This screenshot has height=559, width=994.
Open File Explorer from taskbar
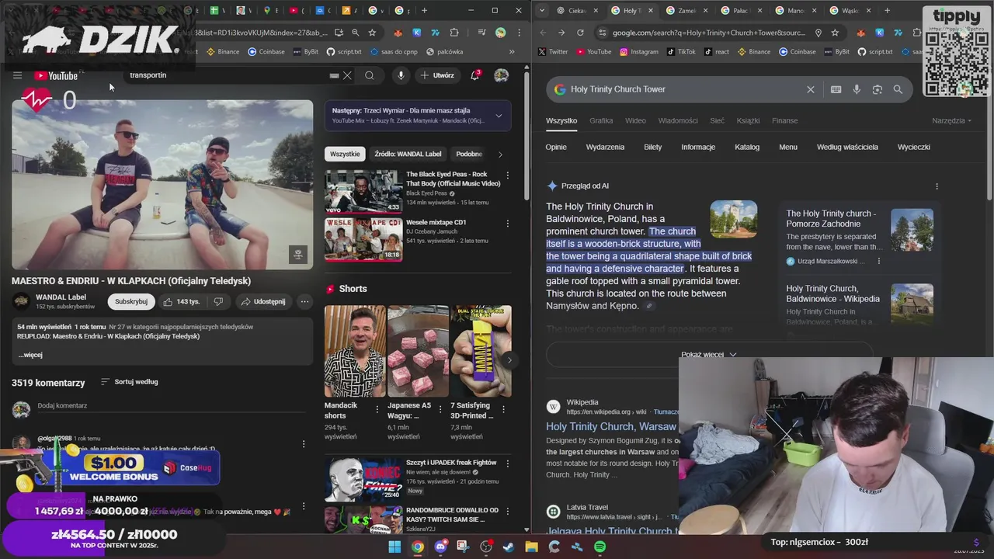point(531,547)
